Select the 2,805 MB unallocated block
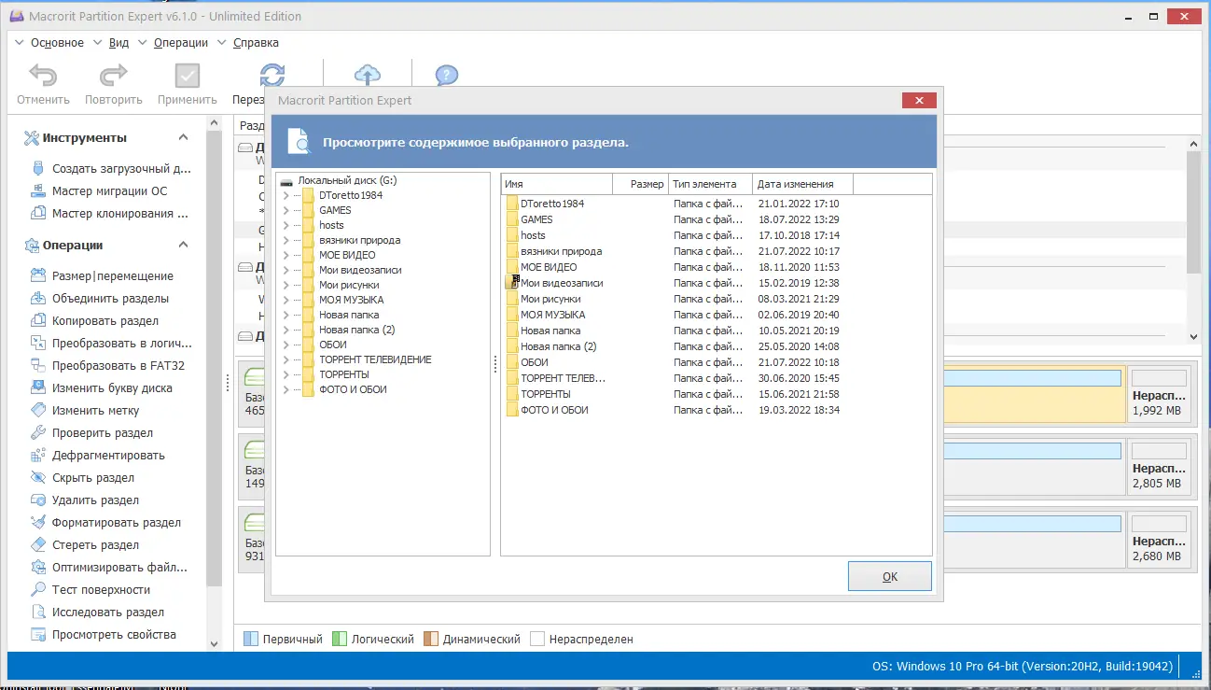The image size is (1211, 690). tap(1159, 466)
